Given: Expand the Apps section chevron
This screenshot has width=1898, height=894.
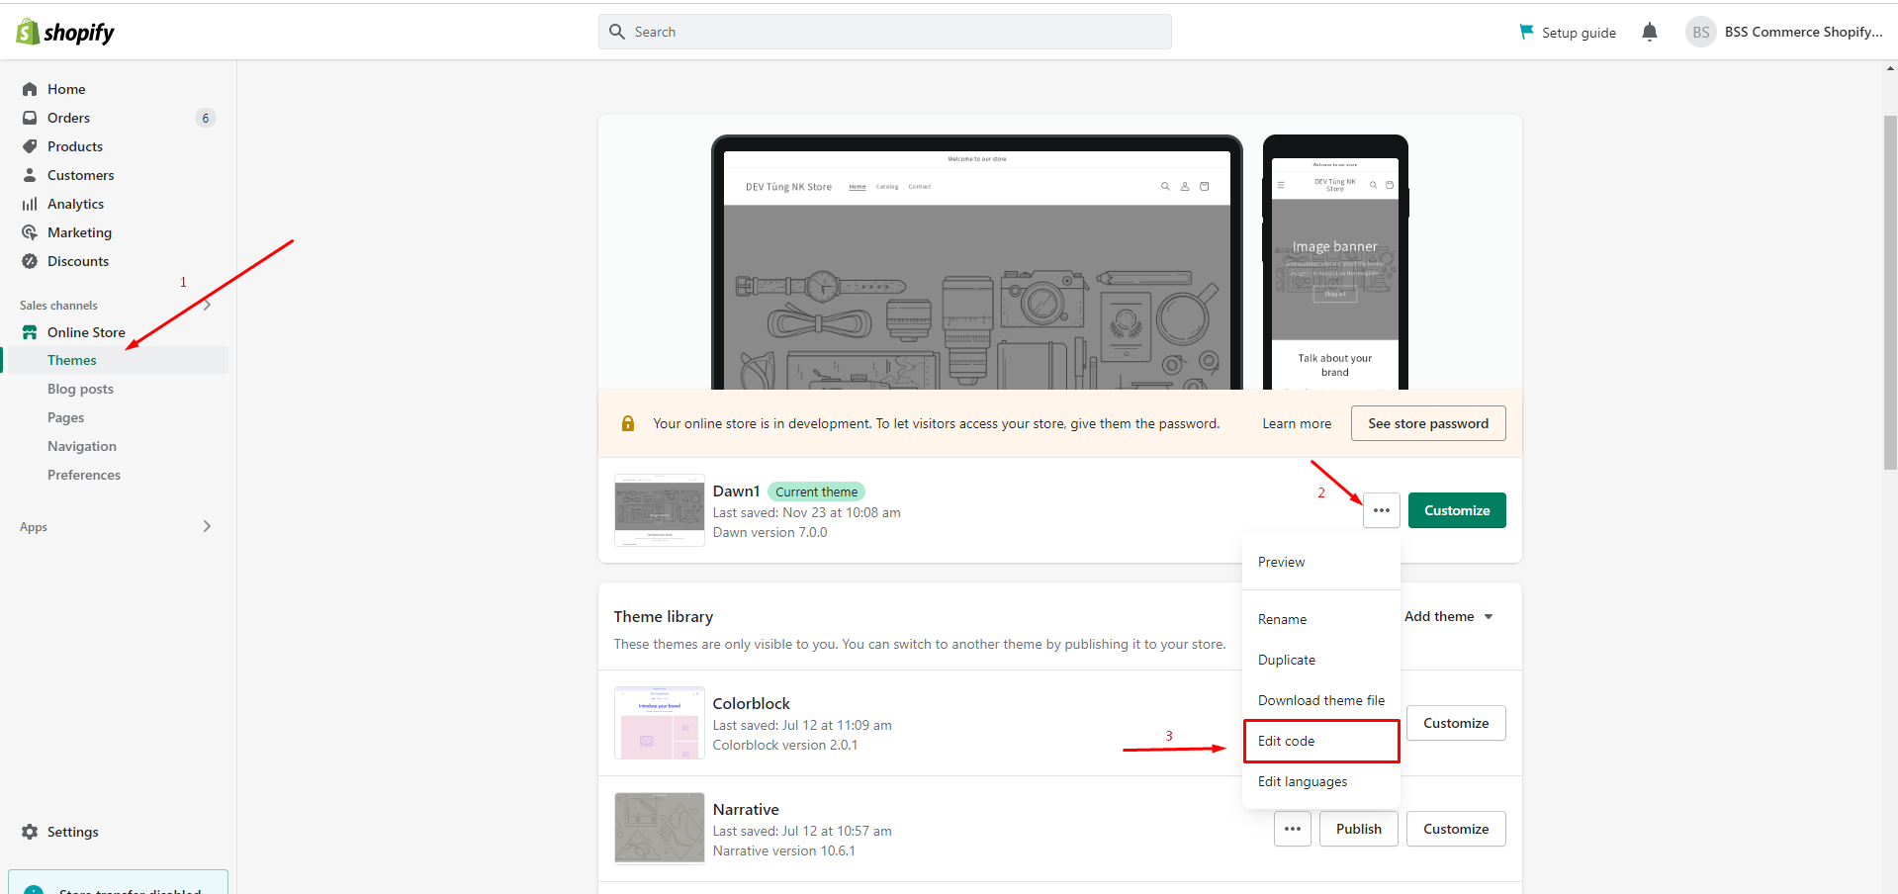Looking at the screenshot, I should pos(207,526).
